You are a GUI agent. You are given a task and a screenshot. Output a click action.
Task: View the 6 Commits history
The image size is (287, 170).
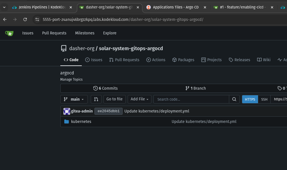click(x=105, y=88)
